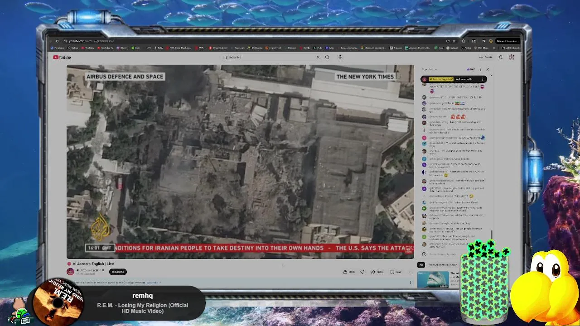Close the live chat panel
Viewport: 580px width, 326px height.
click(488, 69)
